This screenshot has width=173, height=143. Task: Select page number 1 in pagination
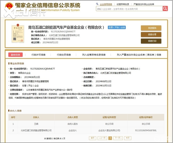[110, 138]
